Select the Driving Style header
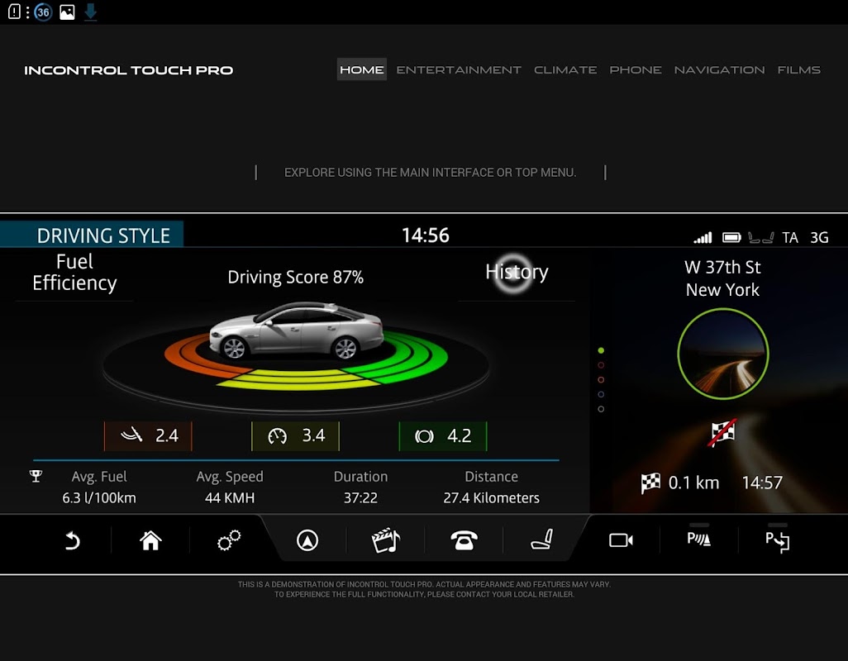848x661 pixels. pos(92,235)
